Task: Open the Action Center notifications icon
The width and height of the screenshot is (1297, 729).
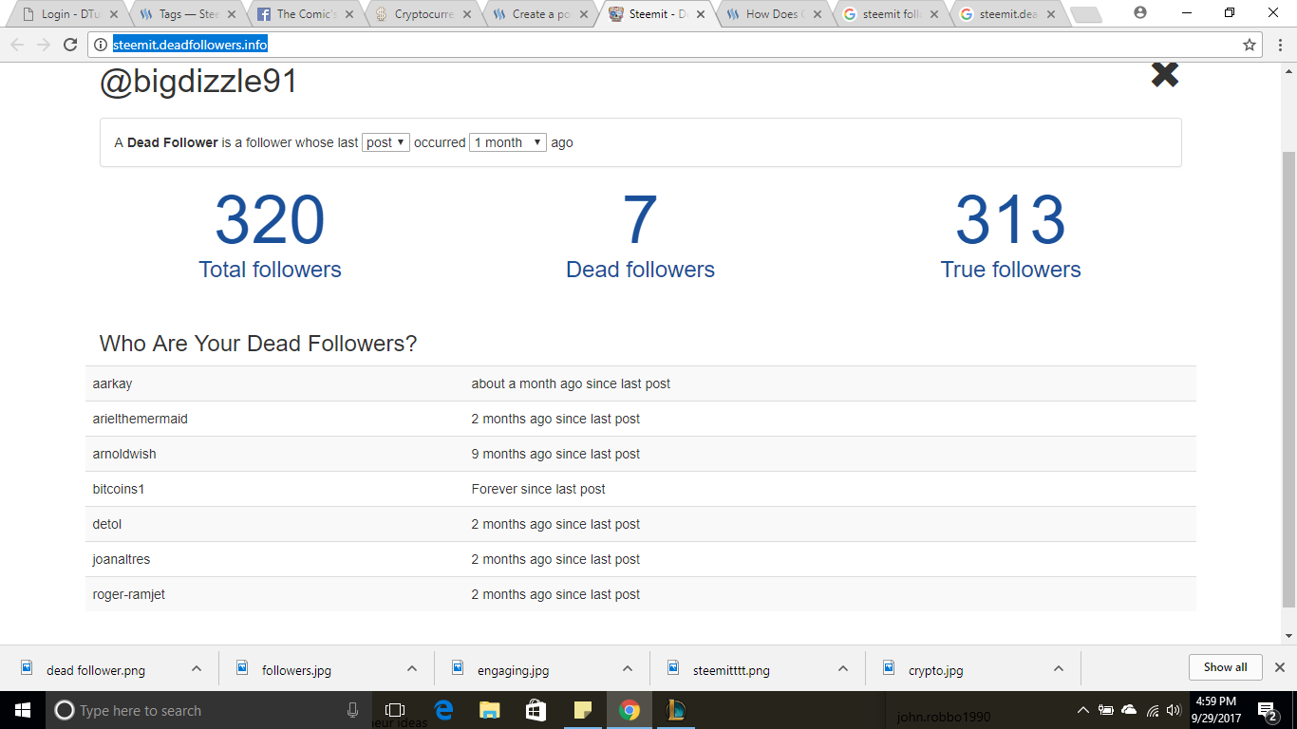Action: 1268,710
